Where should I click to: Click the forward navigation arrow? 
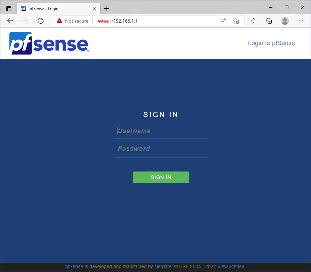[25, 21]
